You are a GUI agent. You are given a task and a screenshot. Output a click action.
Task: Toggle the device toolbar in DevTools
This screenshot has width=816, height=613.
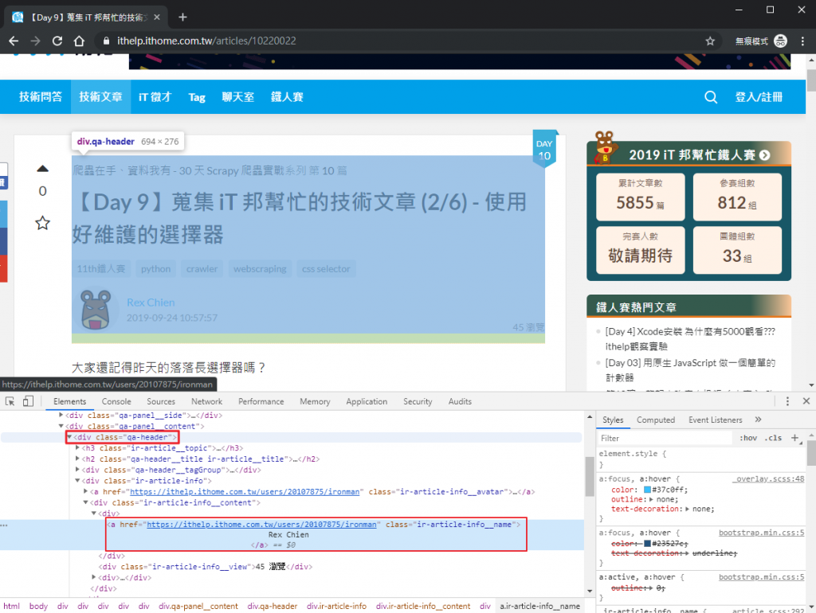click(28, 401)
